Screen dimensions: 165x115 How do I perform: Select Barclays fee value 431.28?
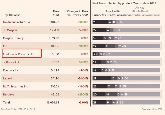tap(55, 94)
